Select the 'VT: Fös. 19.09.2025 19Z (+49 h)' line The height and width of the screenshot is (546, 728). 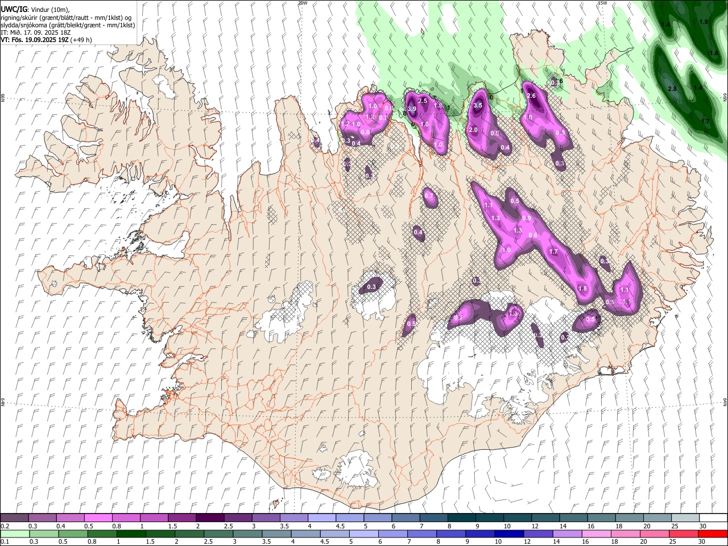click(x=47, y=40)
